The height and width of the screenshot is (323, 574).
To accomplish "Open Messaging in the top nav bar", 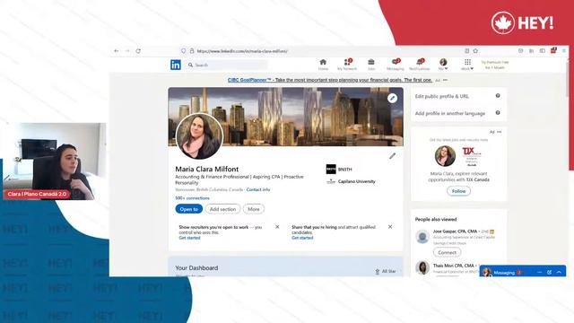I will [396, 65].
